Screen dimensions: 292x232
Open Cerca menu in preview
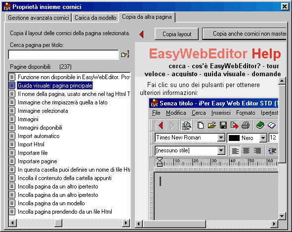(x=199, y=113)
